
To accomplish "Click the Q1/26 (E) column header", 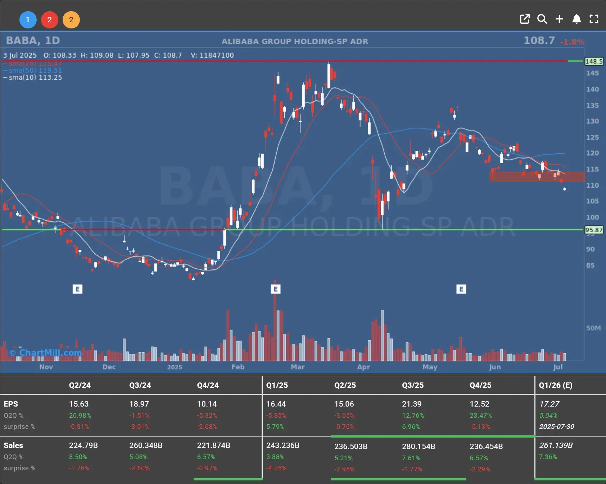I will tap(555, 385).
